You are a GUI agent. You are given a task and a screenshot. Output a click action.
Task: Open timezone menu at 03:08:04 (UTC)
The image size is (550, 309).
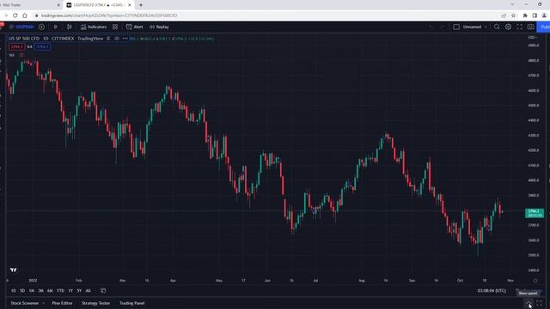pyautogui.click(x=492, y=291)
